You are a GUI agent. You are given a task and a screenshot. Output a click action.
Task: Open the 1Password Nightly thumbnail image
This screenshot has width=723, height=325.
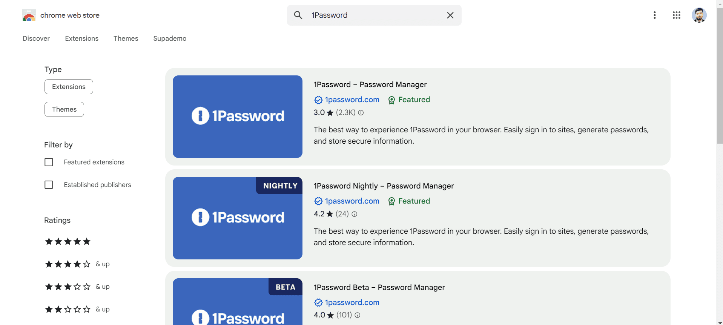click(x=237, y=218)
